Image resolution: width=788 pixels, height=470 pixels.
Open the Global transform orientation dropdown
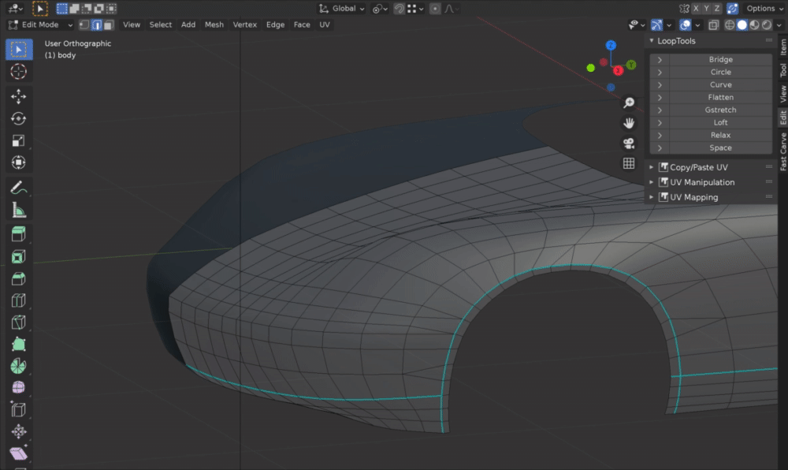(342, 9)
